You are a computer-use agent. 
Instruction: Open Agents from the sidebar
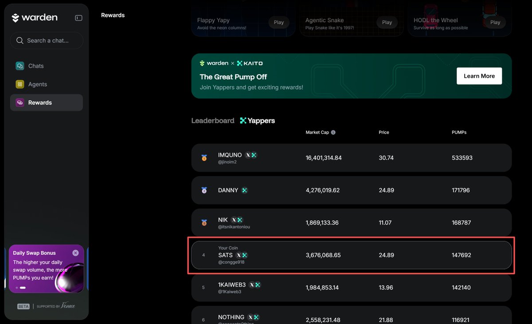pyautogui.click(x=47, y=84)
